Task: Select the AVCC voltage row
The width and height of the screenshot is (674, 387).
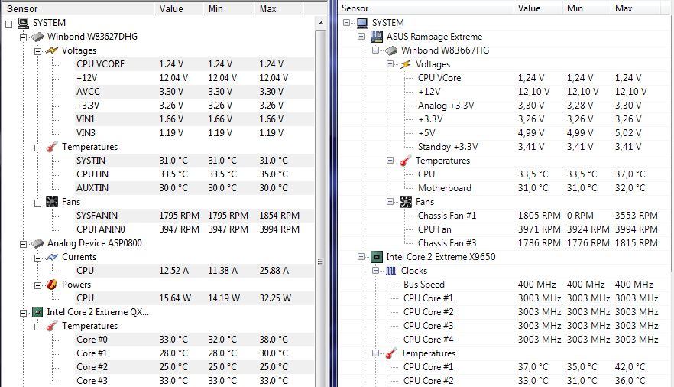Action: click(193, 92)
